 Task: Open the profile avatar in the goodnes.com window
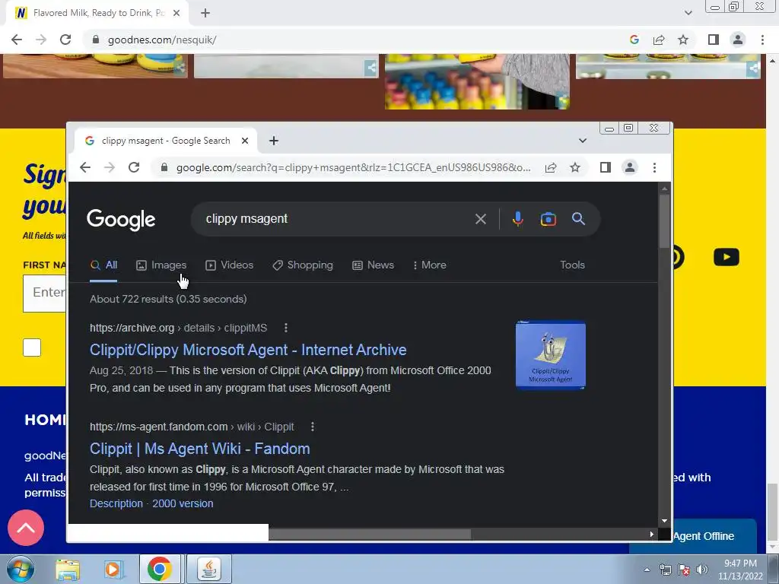click(x=738, y=40)
